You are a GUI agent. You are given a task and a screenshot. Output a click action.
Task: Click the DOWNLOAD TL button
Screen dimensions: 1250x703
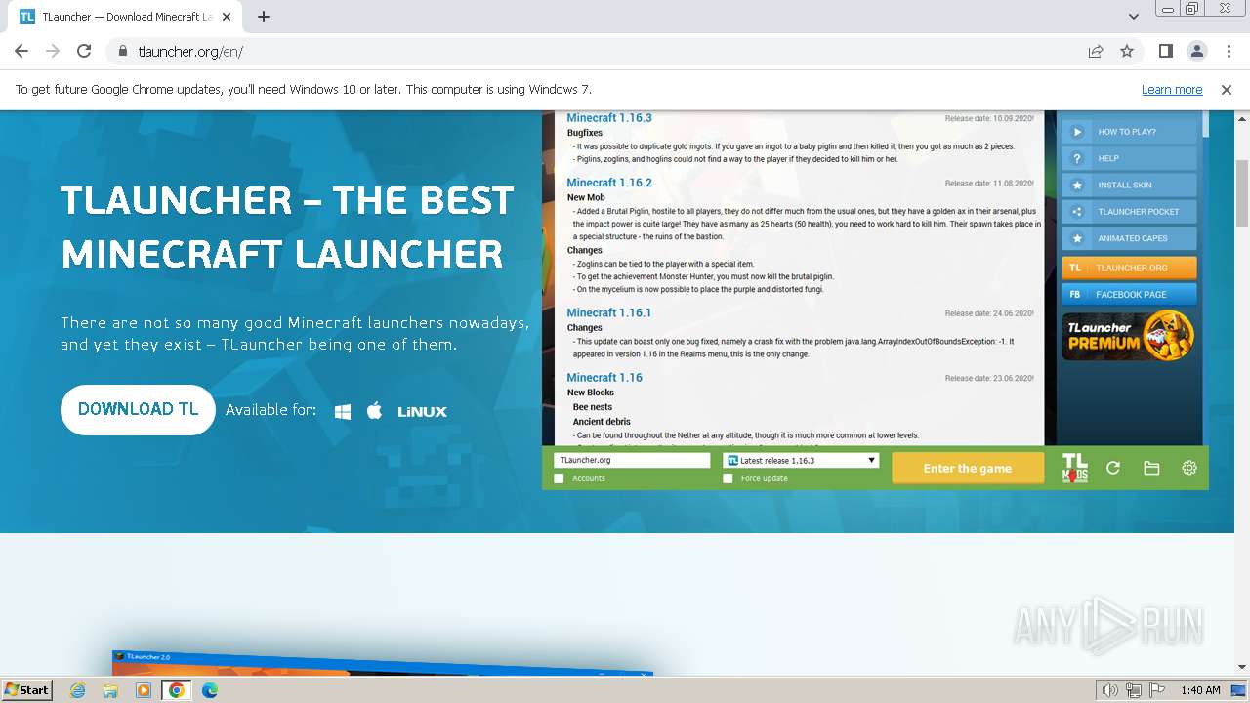click(x=138, y=409)
